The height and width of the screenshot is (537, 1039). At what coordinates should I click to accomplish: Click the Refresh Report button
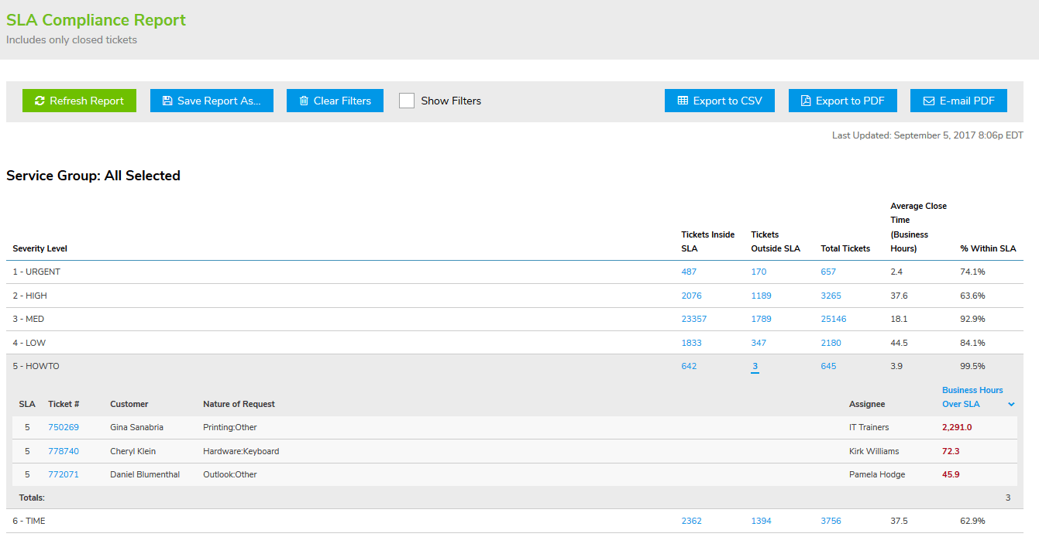tap(79, 101)
